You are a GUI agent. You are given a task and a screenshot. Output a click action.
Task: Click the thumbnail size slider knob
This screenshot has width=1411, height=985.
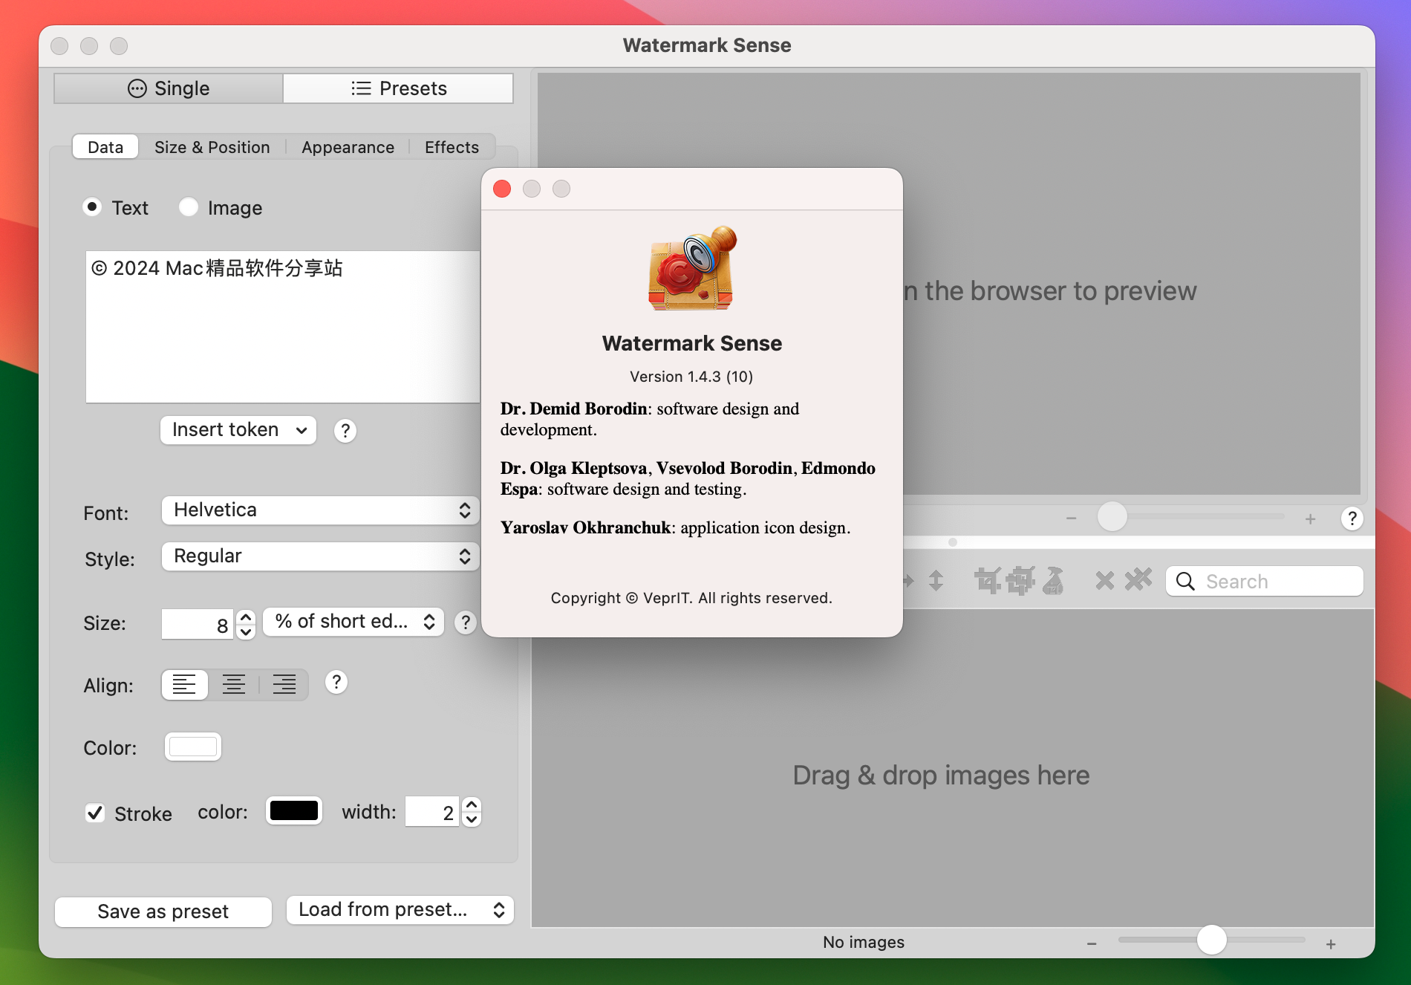[1212, 940]
